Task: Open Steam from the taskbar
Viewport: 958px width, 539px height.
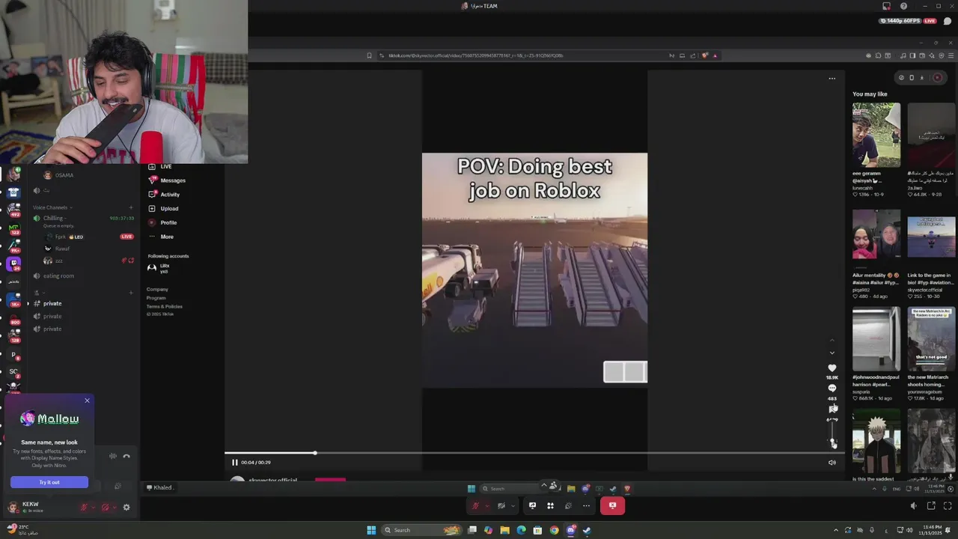Action: click(587, 530)
